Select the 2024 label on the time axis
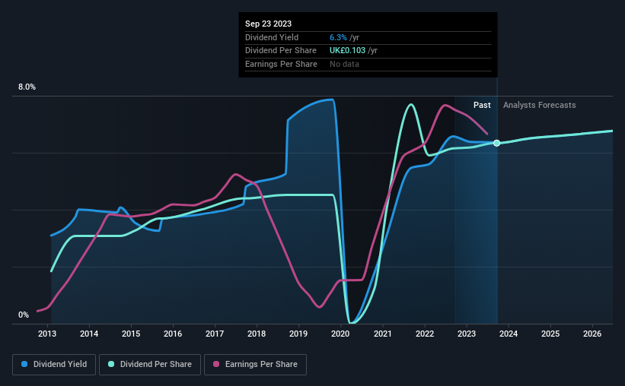Viewport: 625px width, 386px height. click(x=509, y=334)
